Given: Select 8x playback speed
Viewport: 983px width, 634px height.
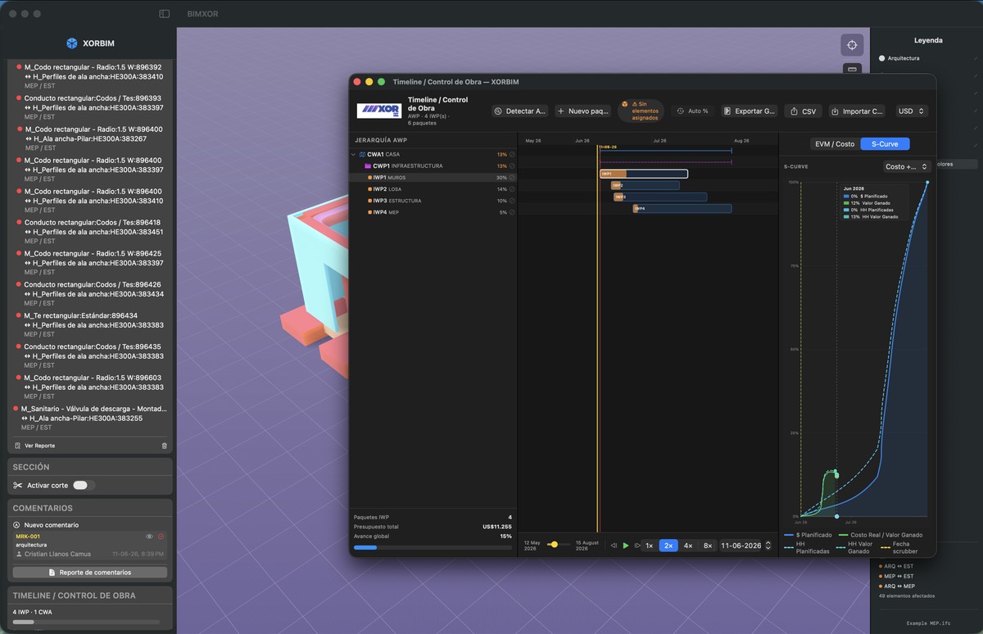Looking at the screenshot, I should point(708,546).
